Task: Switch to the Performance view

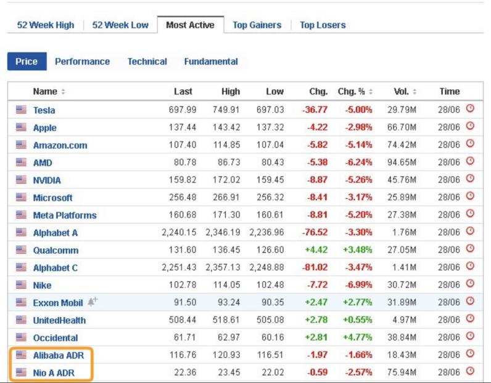Action: [x=83, y=62]
